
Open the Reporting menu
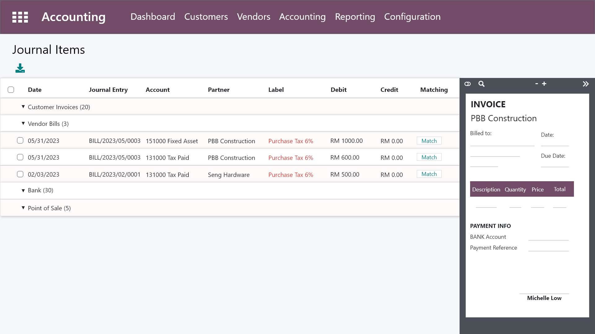(x=355, y=17)
